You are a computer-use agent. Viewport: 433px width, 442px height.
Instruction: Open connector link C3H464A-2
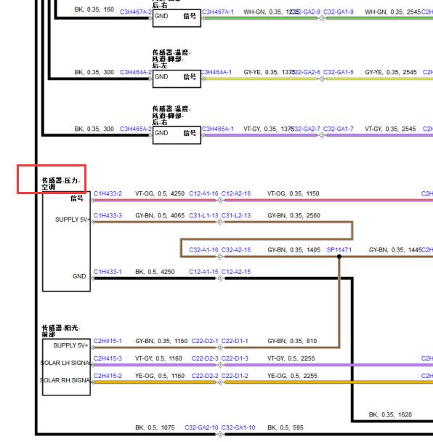[136, 72]
